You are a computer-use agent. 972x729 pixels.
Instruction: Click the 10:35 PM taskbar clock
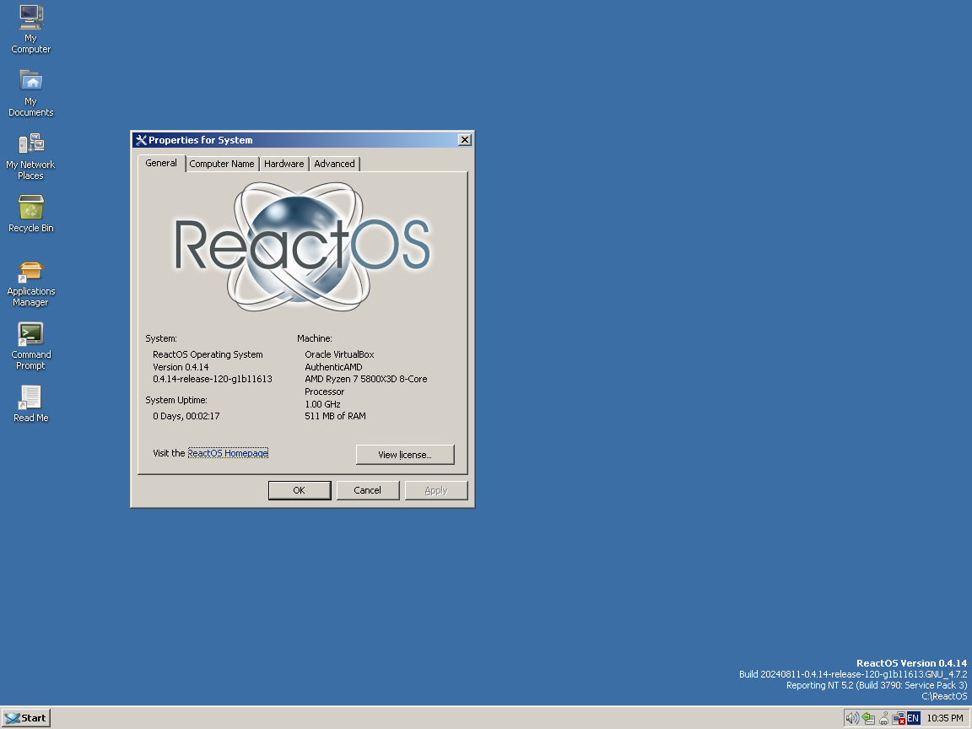(x=945, y=718)
